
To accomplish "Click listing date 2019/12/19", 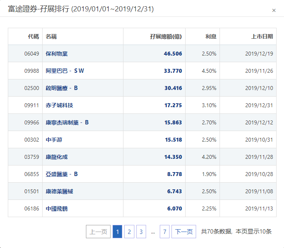I will [x=259, y=54].
